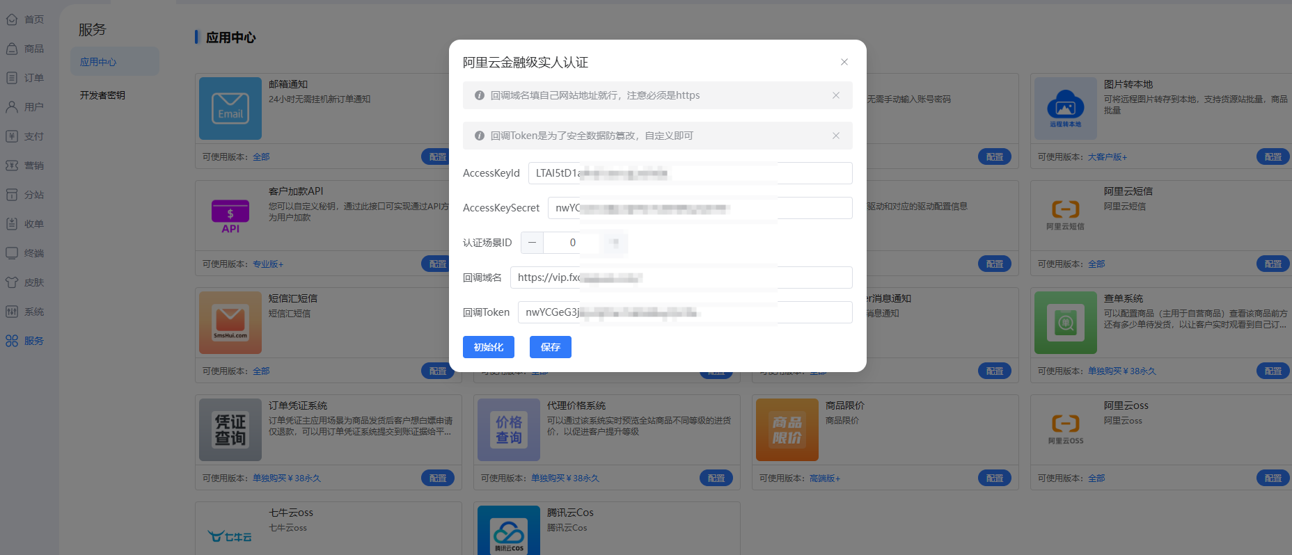Click the 远程转本地 image transfer icon

pos(1065,108)
